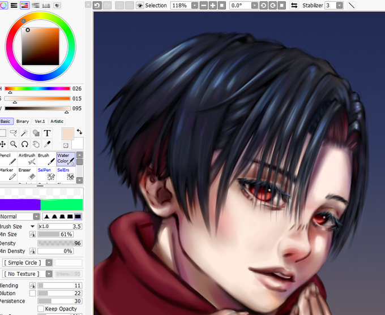The height and width of the screenshot is (315, 385).
Task: Open the Brush Size range dropdown arrow
Action: point(32,226)
